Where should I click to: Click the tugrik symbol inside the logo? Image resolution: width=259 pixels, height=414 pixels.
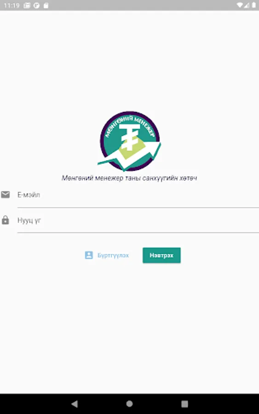coord(129,137)
